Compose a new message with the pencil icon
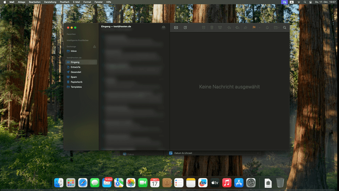The image size is (339, 191). [x=185, y=28]
